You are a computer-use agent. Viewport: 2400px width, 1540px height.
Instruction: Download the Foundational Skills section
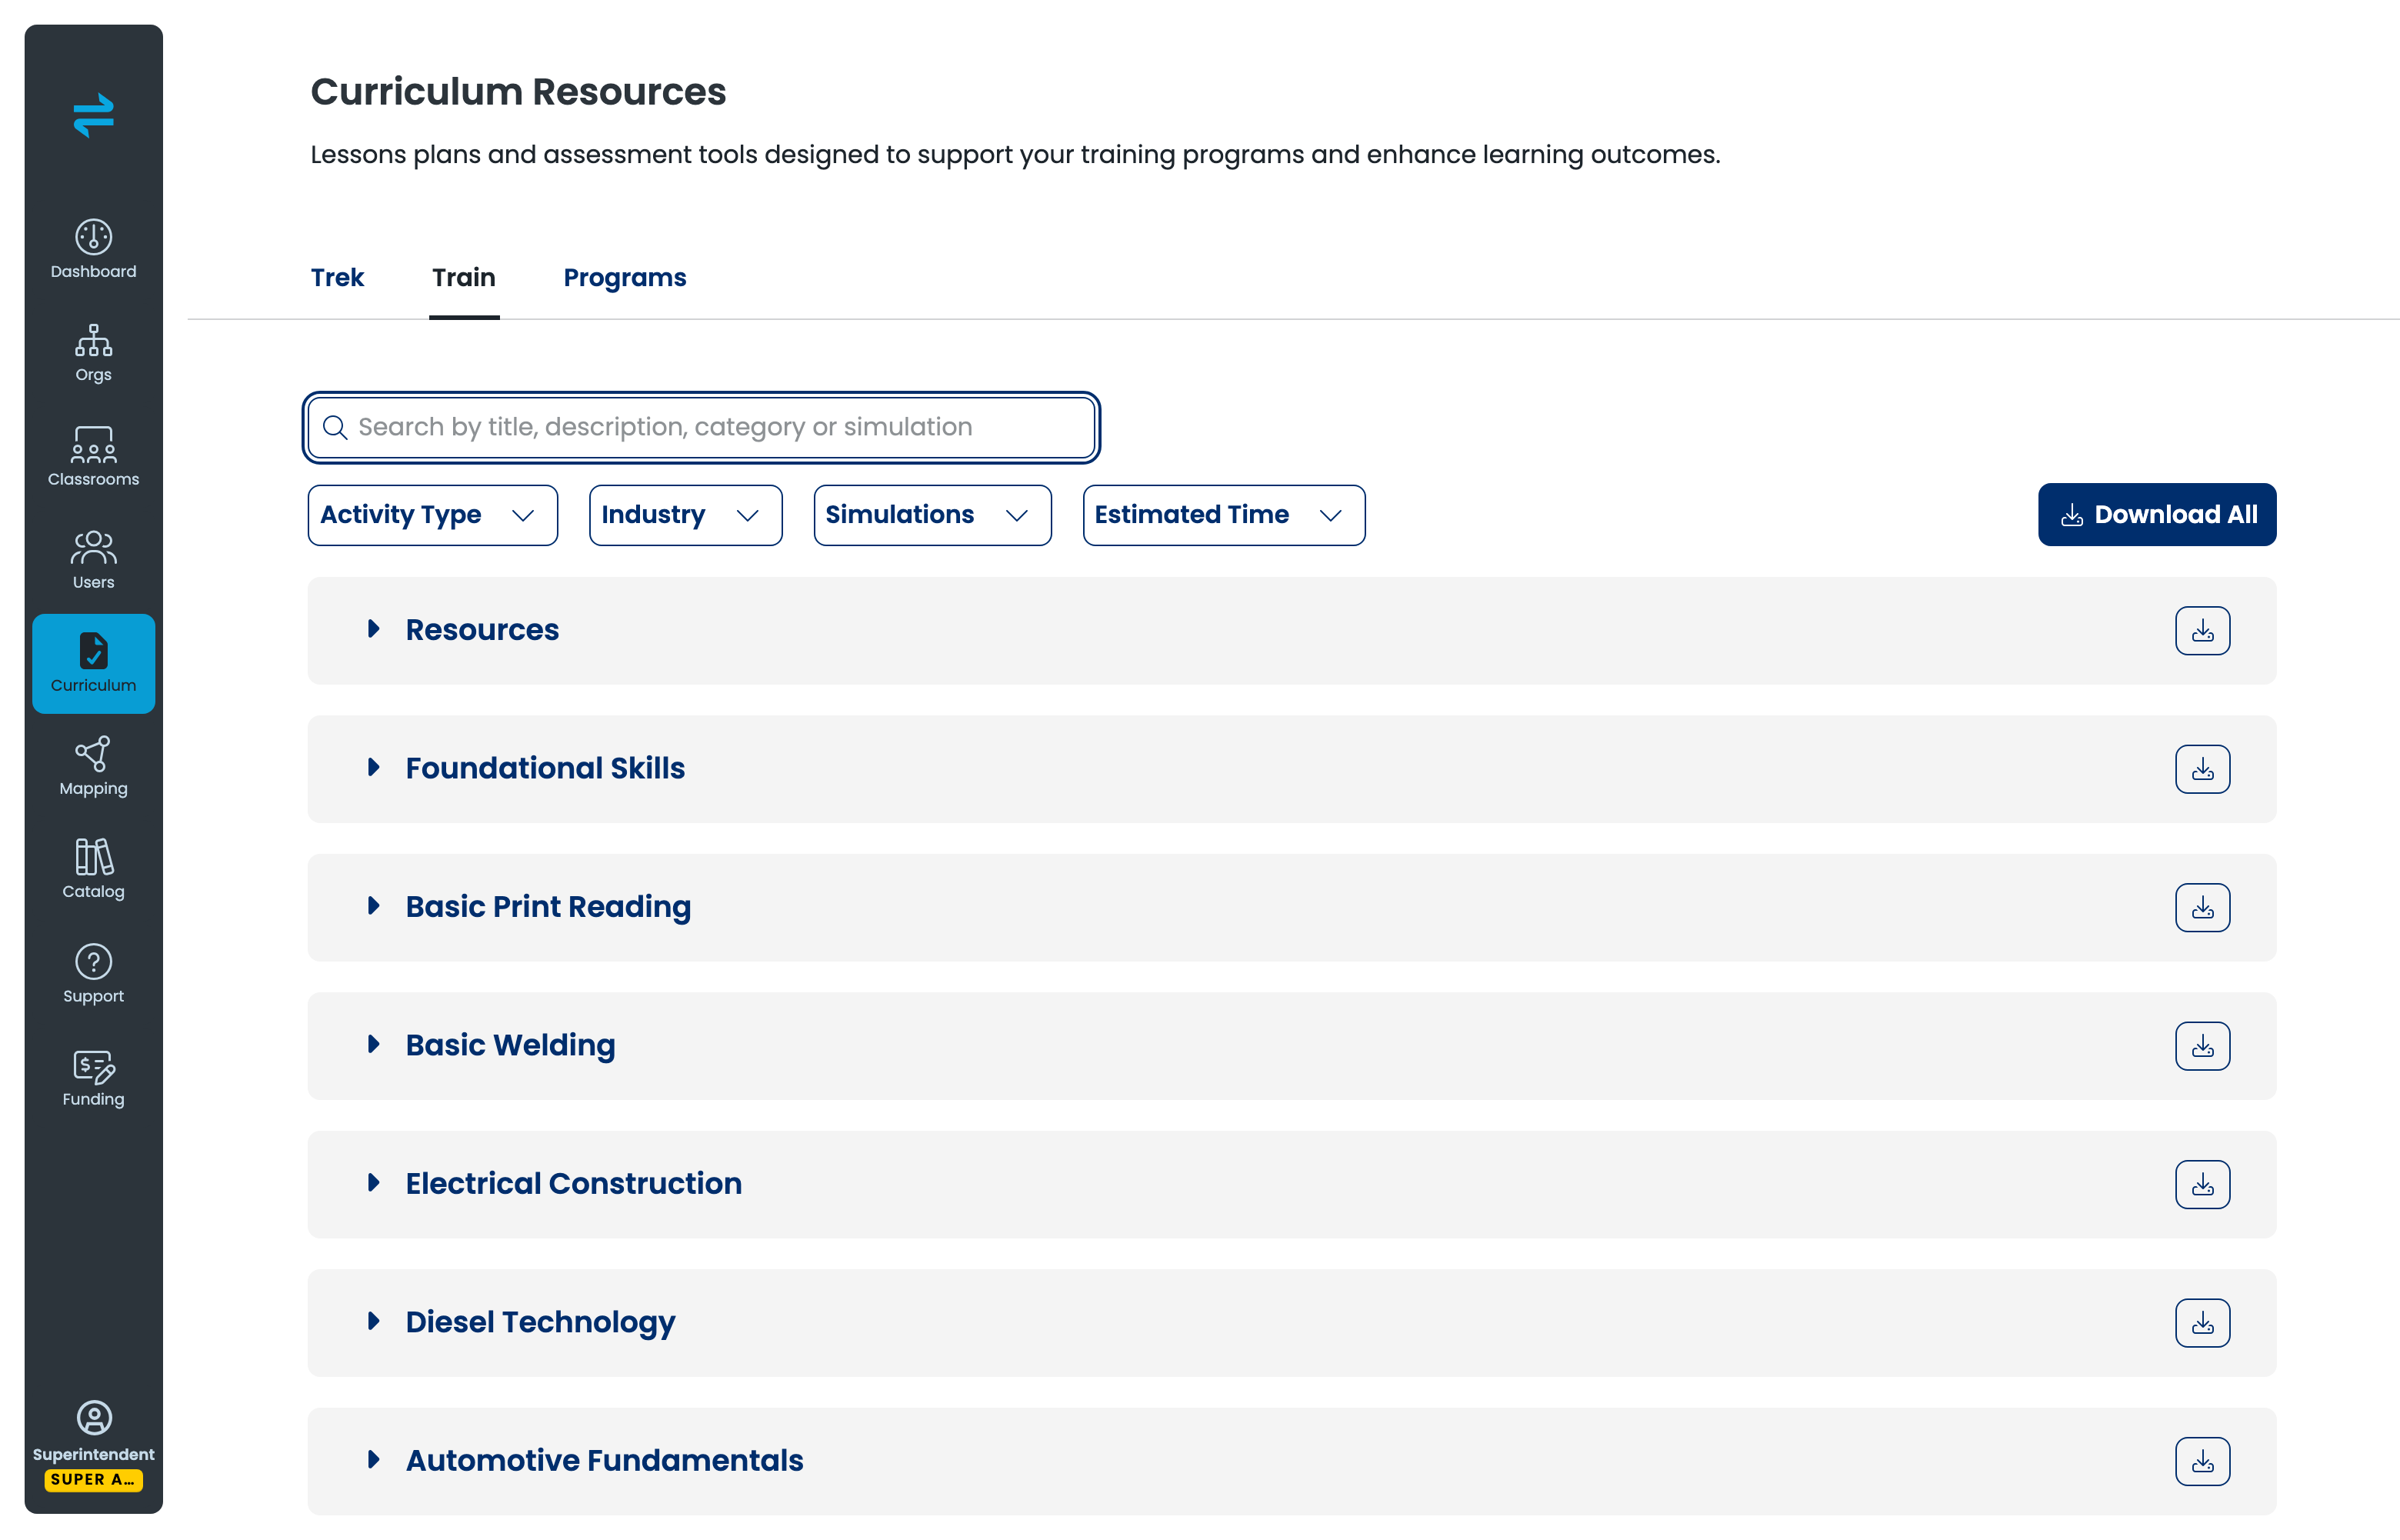pos(2202,769)
